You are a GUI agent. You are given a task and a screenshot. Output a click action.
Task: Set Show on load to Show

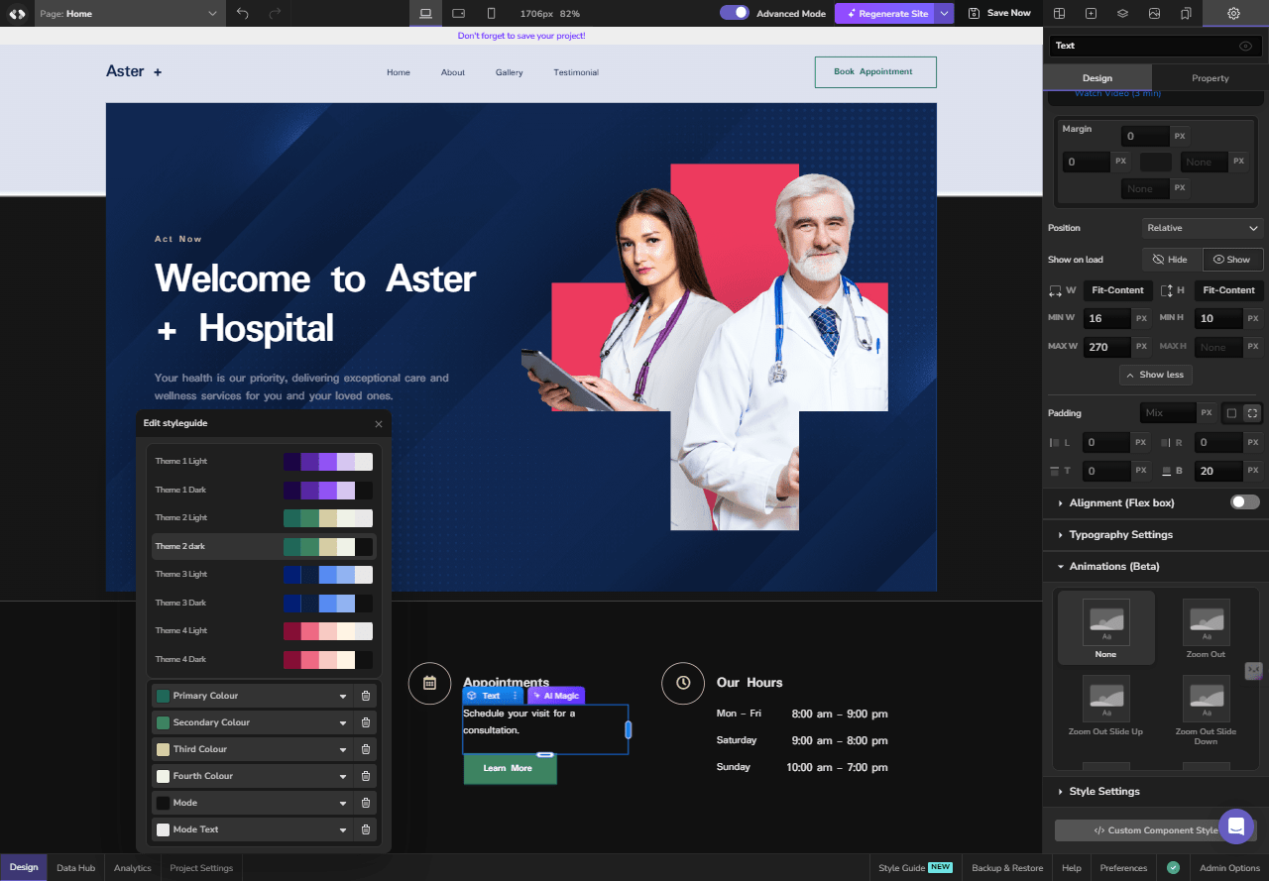(1232, 260)
